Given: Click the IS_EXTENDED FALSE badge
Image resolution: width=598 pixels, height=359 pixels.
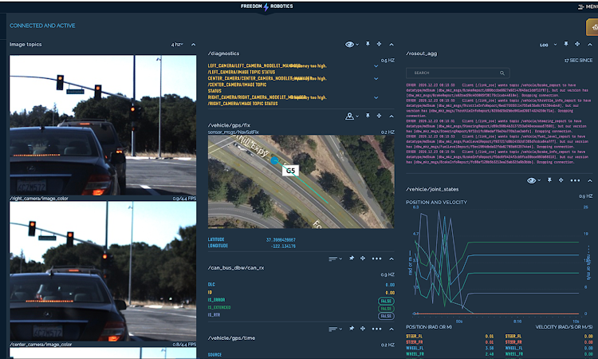Looking at the screenshot, I should click(x=386, y=309).
